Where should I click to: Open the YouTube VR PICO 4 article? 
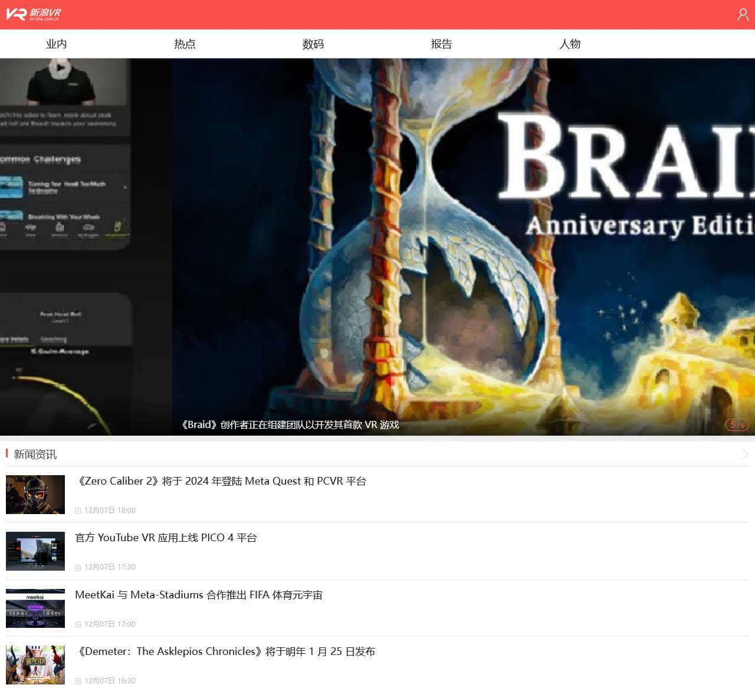tap(166, 538)
